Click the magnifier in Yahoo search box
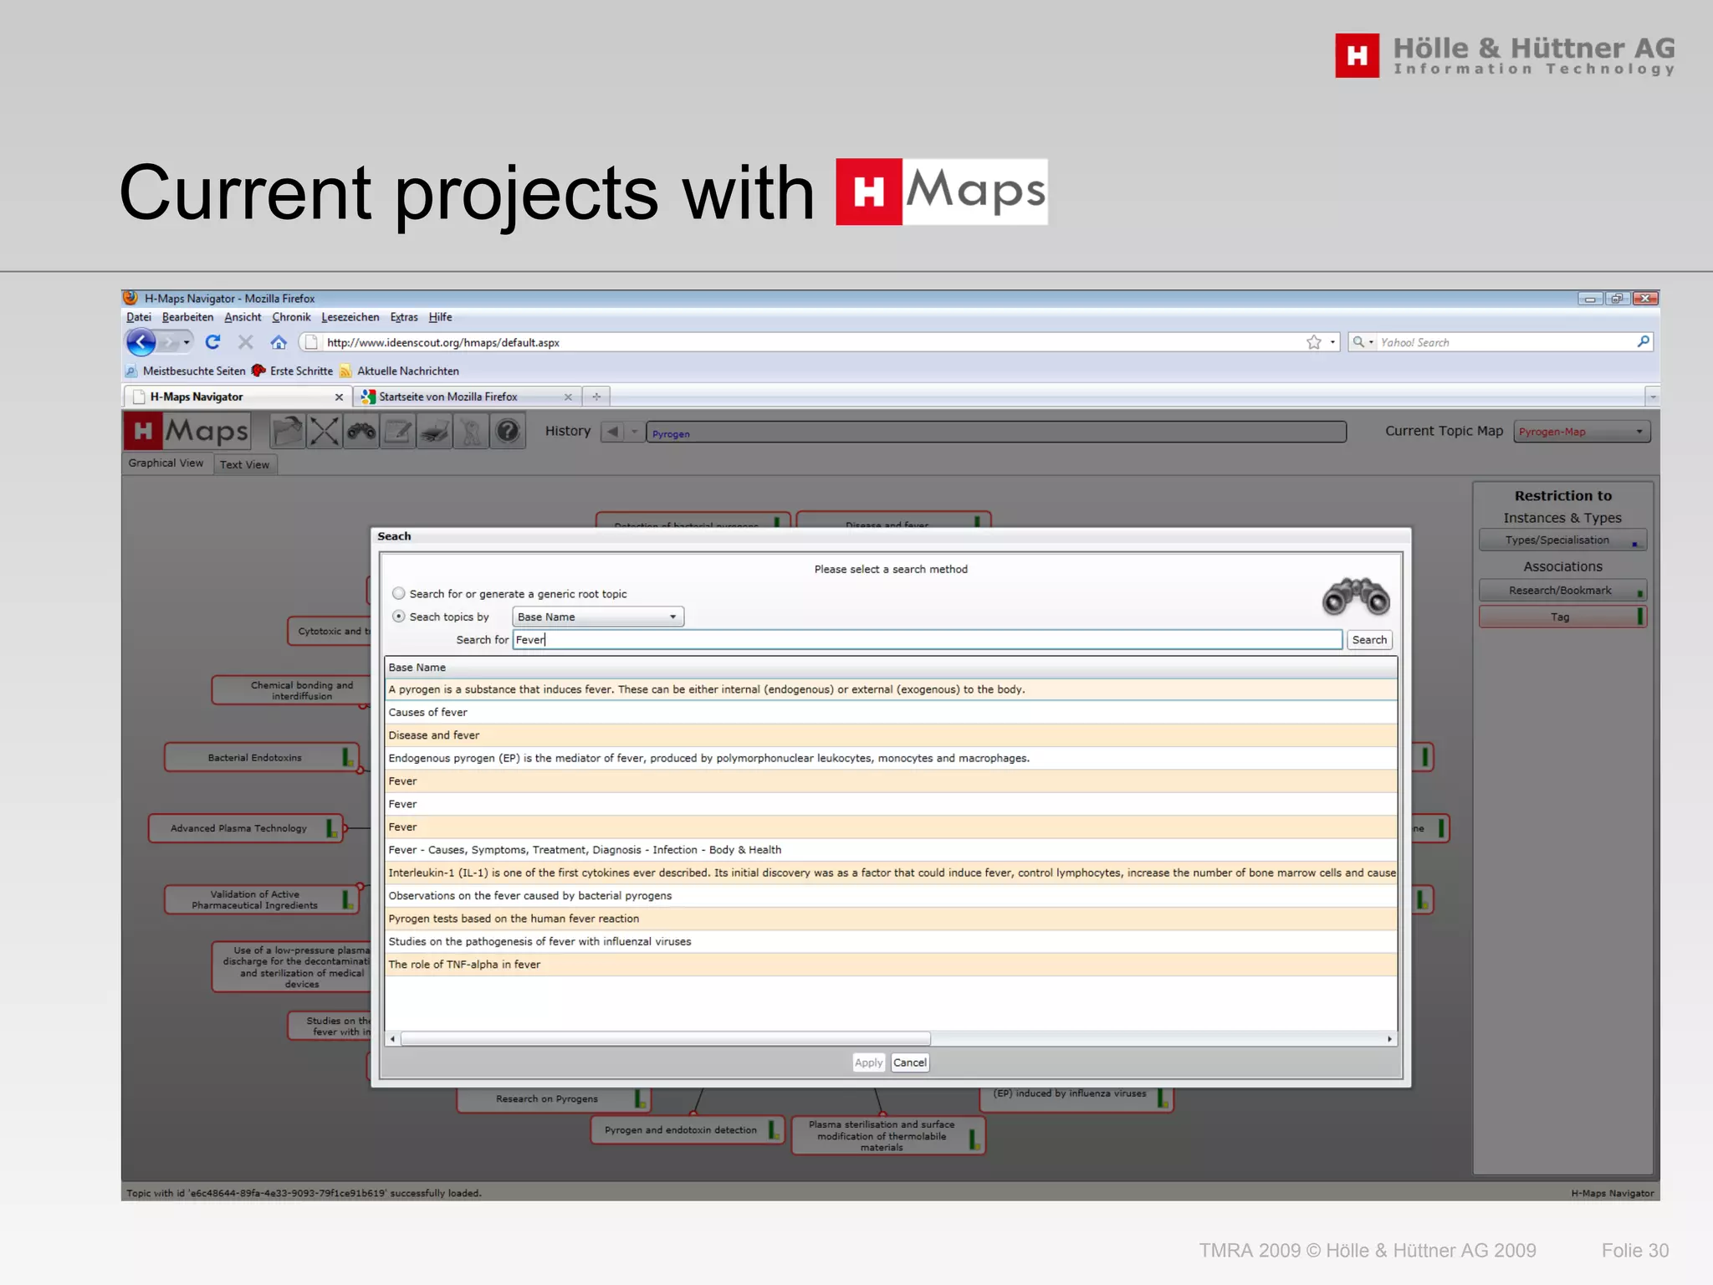1713x1285 pixels. click(1643, 341)
